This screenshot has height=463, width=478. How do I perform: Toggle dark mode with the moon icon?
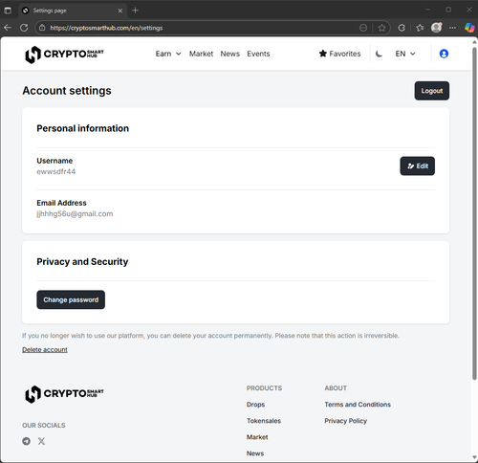pos(379,54)
